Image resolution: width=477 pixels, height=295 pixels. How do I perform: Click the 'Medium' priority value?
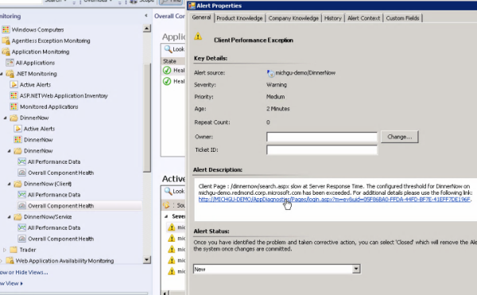pyautogui.click(x=275, y=97)
